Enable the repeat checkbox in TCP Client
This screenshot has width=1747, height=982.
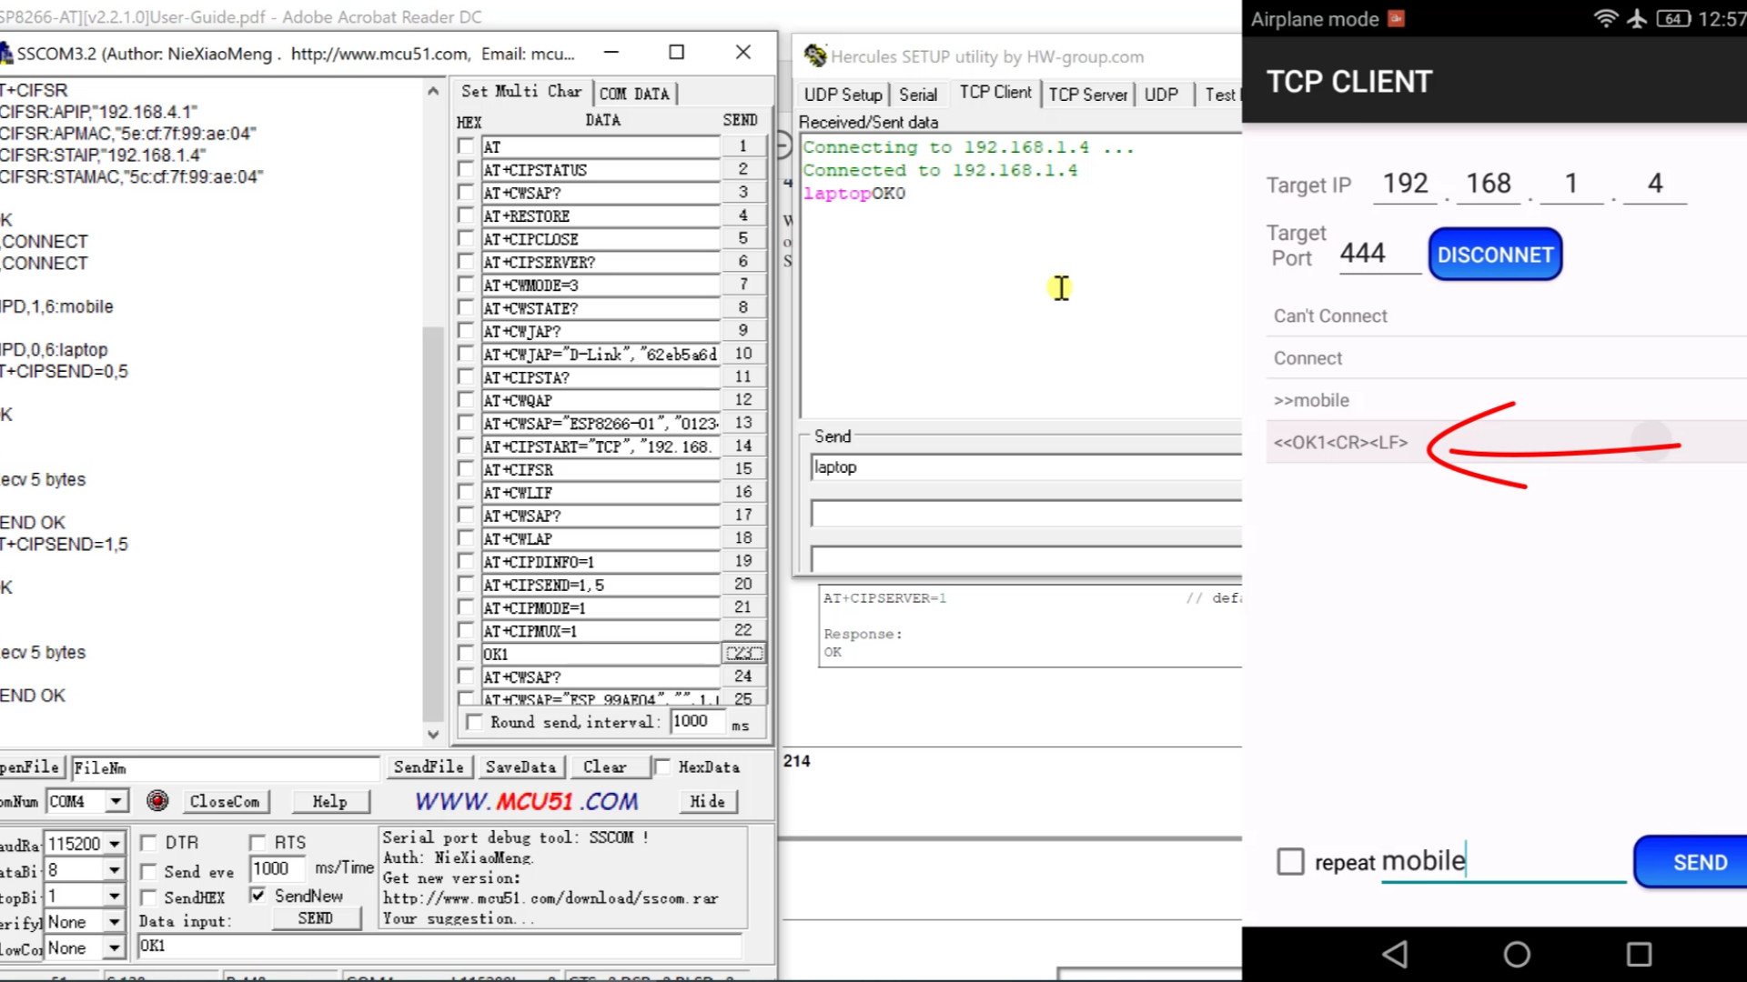pyautogui.click(x=1290, y=861)
